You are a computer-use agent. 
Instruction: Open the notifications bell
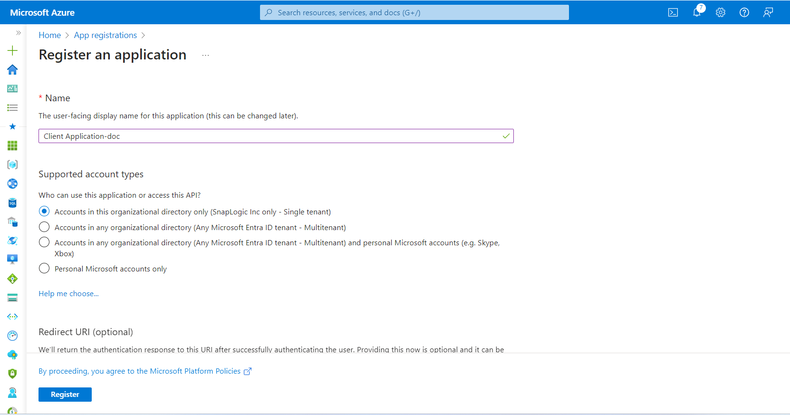[697, 13]
